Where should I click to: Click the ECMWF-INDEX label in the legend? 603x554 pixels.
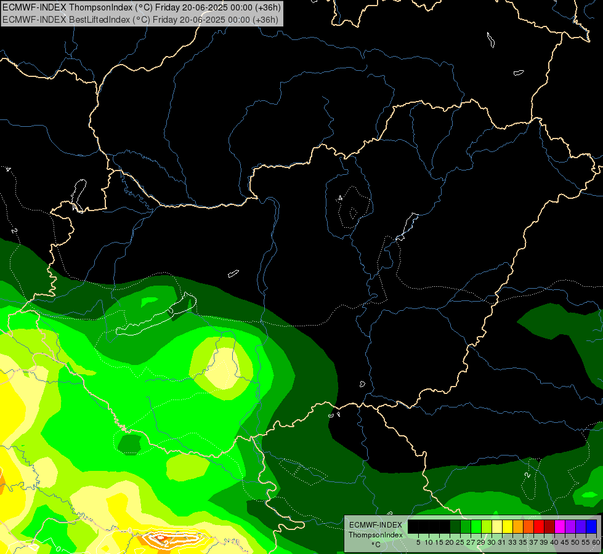click(x=375, y=525)
